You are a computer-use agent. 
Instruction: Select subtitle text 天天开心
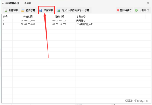[x=81, y=21]
